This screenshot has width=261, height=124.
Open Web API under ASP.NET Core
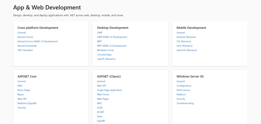pyautogui.click(x=22, y=99)
